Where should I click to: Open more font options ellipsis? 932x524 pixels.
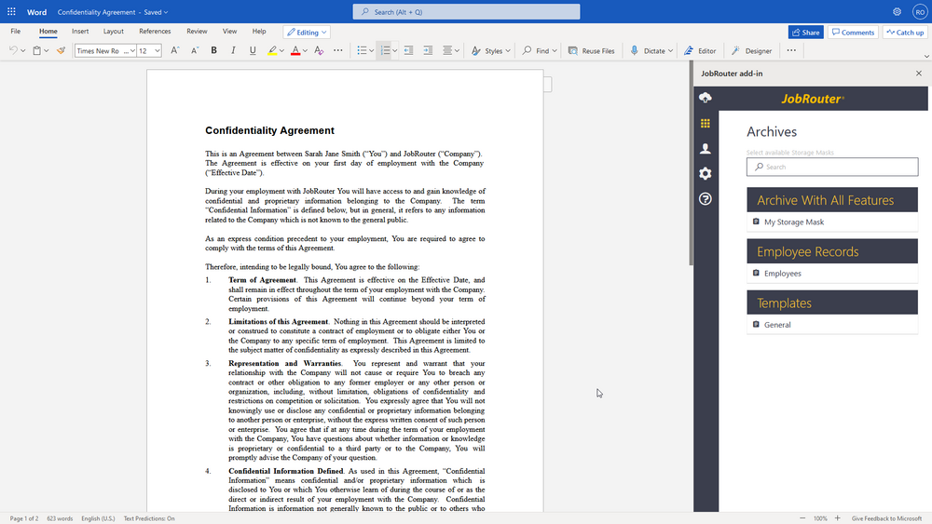coord(337,50)
